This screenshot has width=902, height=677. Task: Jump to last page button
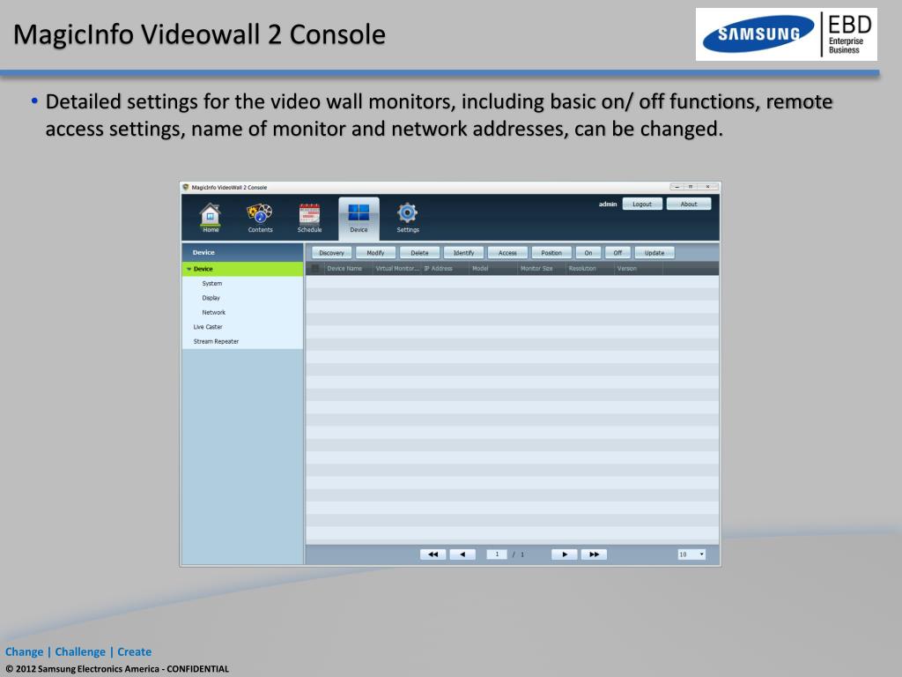coord(595,554)
